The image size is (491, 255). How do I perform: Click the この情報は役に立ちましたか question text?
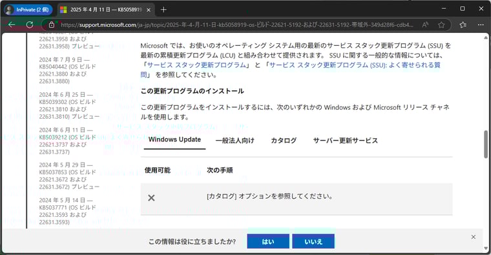[x=192, y=241]
